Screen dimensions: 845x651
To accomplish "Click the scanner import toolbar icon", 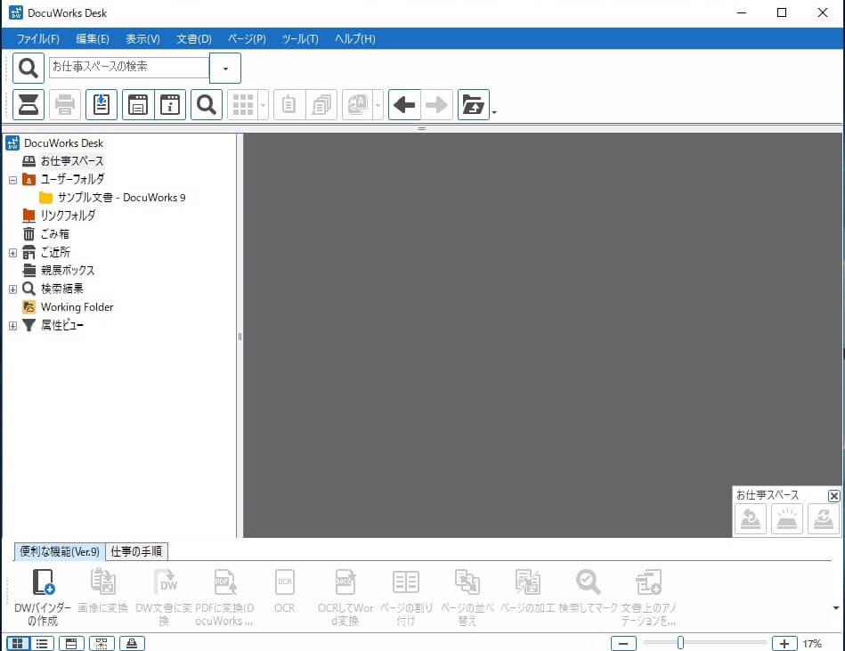I will tap(28, 105).
